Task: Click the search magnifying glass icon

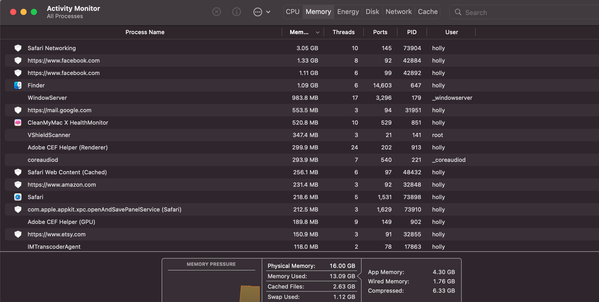Action: (x=458, y=12)
